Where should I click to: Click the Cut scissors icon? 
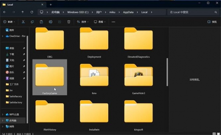(23, 22)
